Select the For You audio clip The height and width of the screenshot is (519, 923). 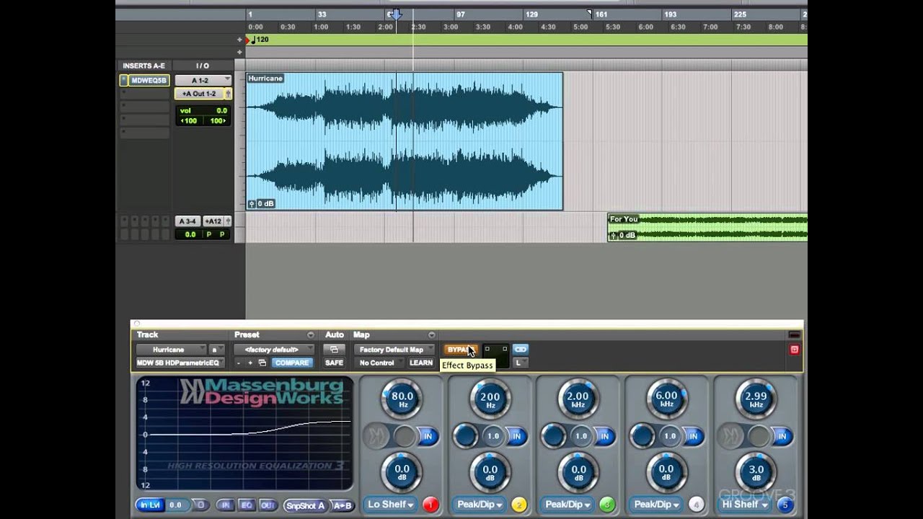[707, 227]
